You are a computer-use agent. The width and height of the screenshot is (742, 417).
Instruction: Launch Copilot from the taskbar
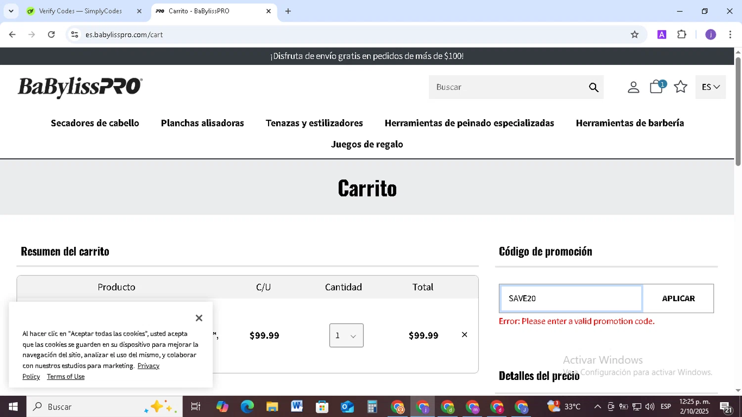coord(222,407)
